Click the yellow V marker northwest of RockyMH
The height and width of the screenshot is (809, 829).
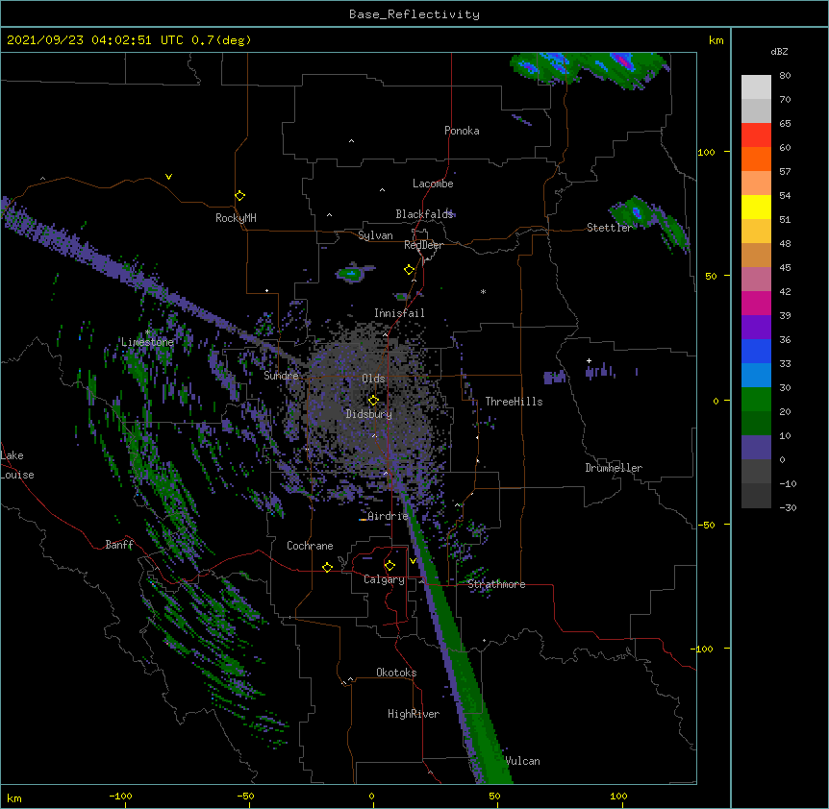point(168,177)
